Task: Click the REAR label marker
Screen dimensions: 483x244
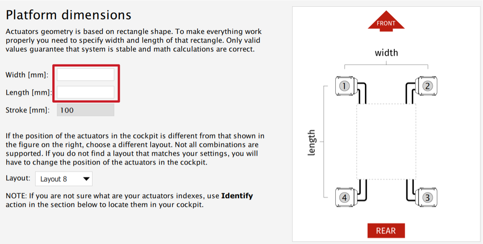Action: (x=386, y=230)
